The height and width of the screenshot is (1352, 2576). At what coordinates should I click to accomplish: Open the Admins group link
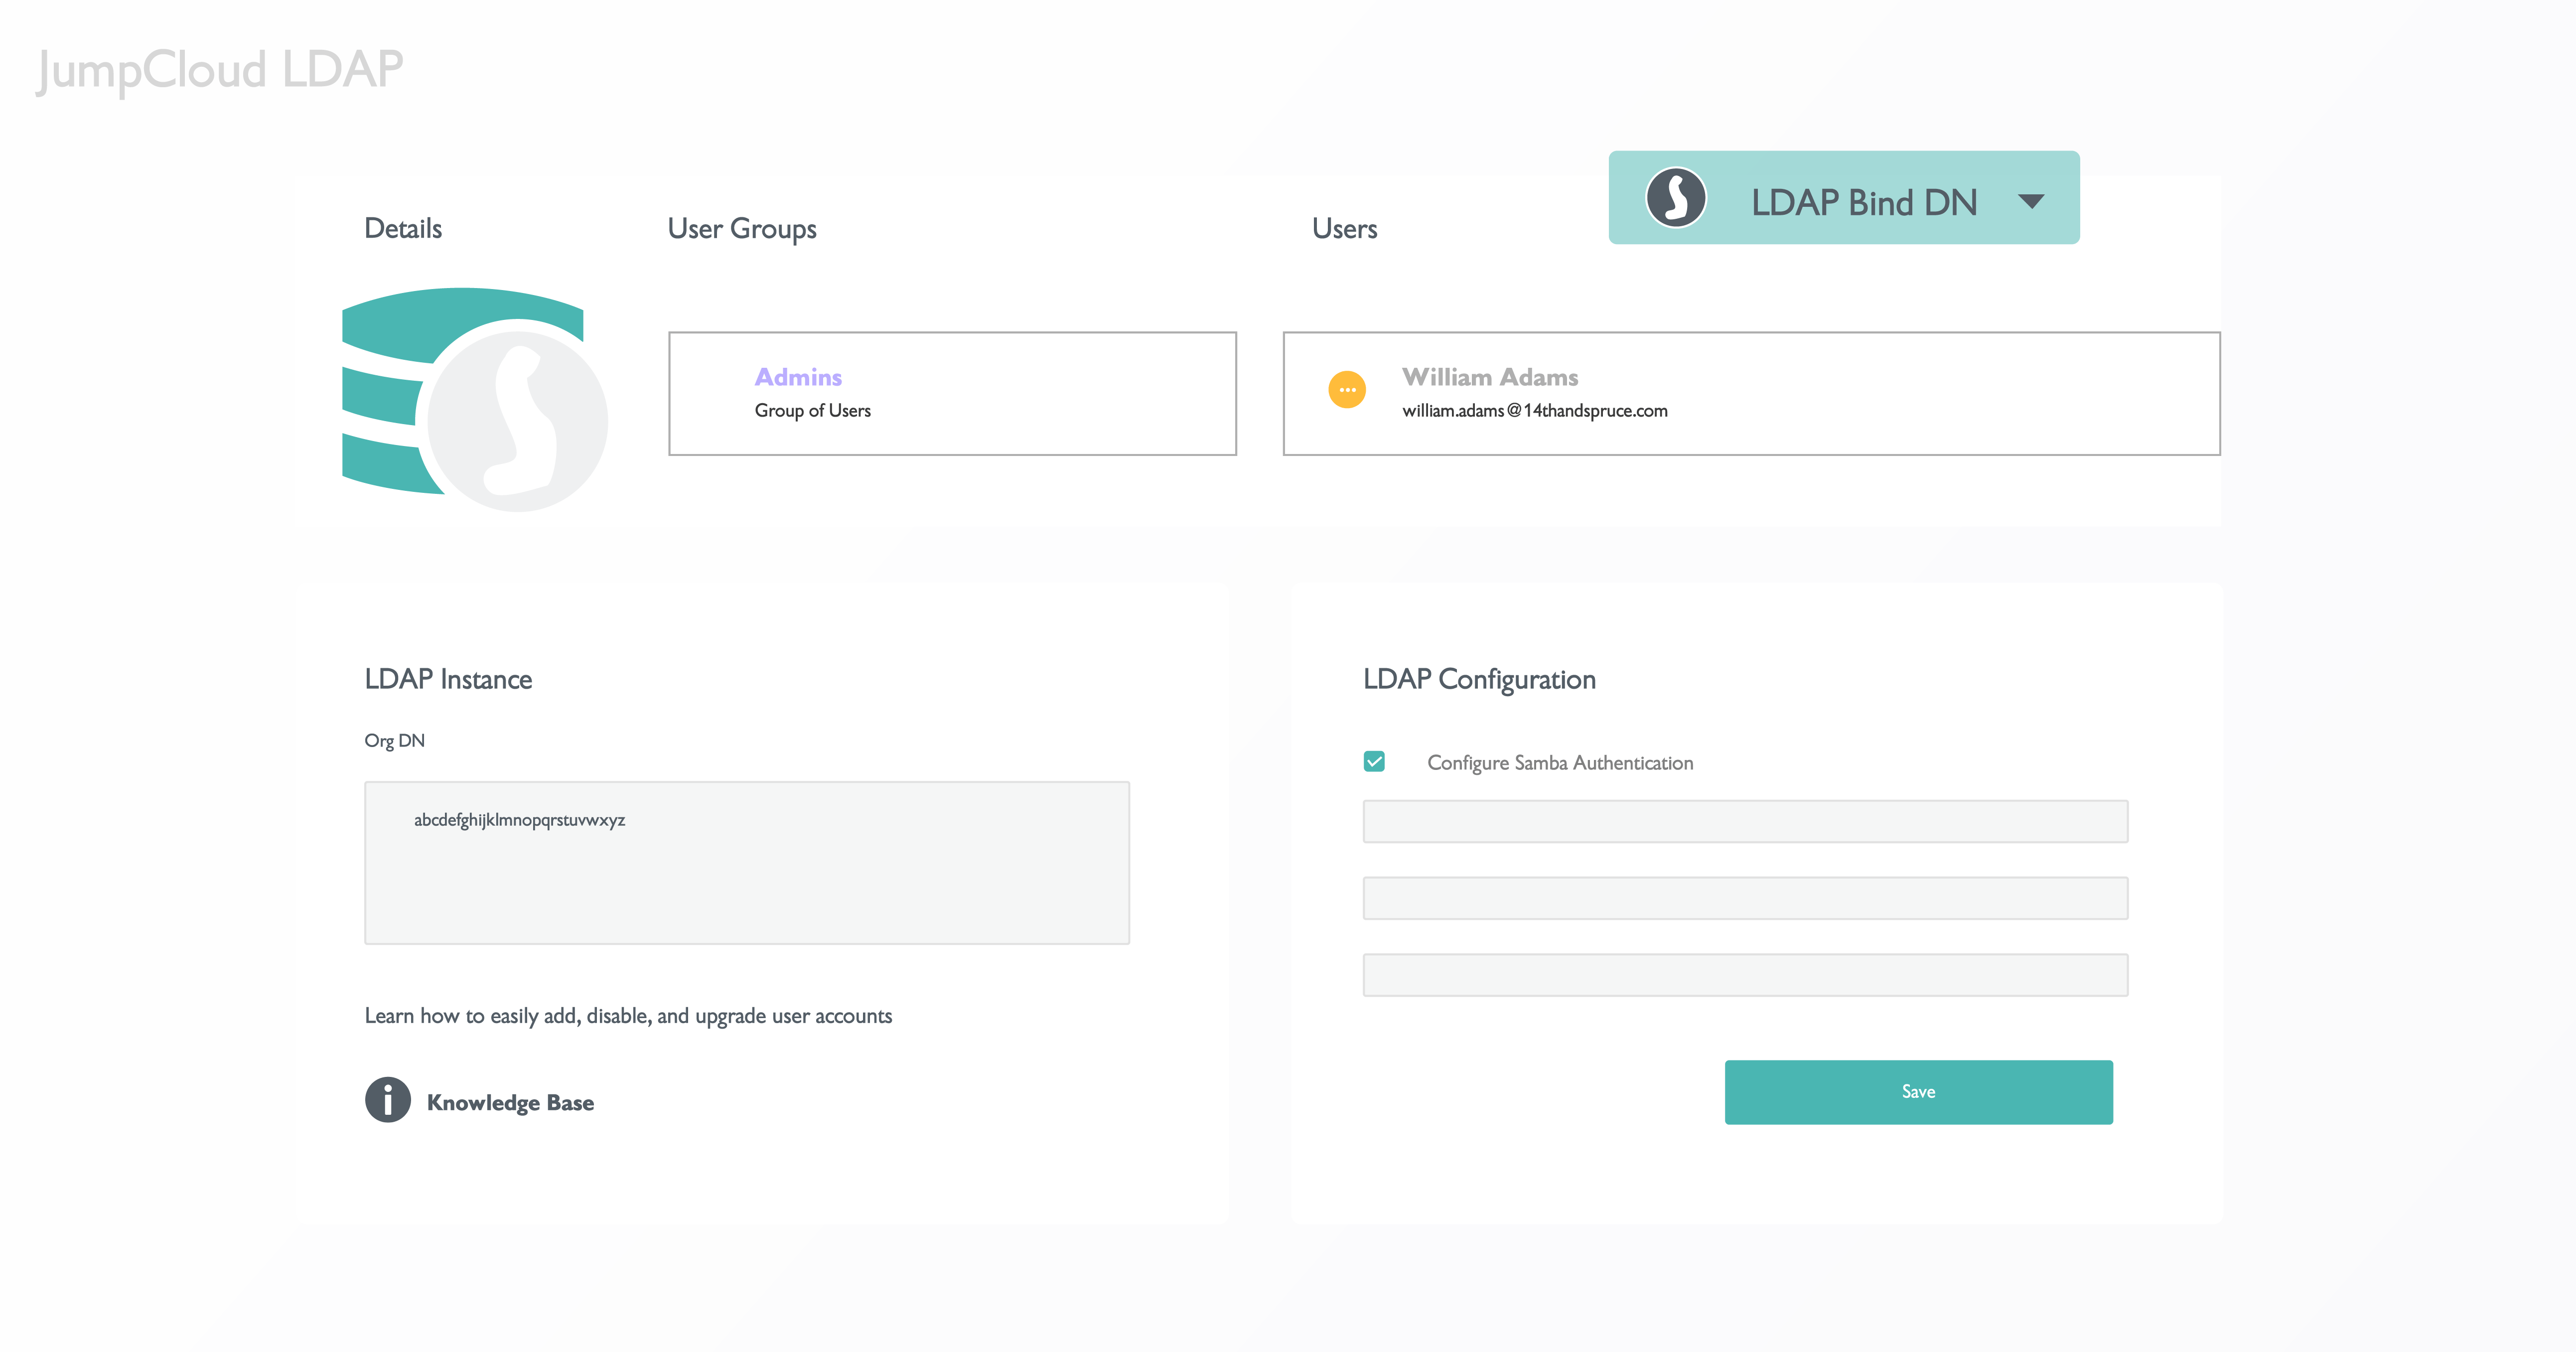[798, 377]
